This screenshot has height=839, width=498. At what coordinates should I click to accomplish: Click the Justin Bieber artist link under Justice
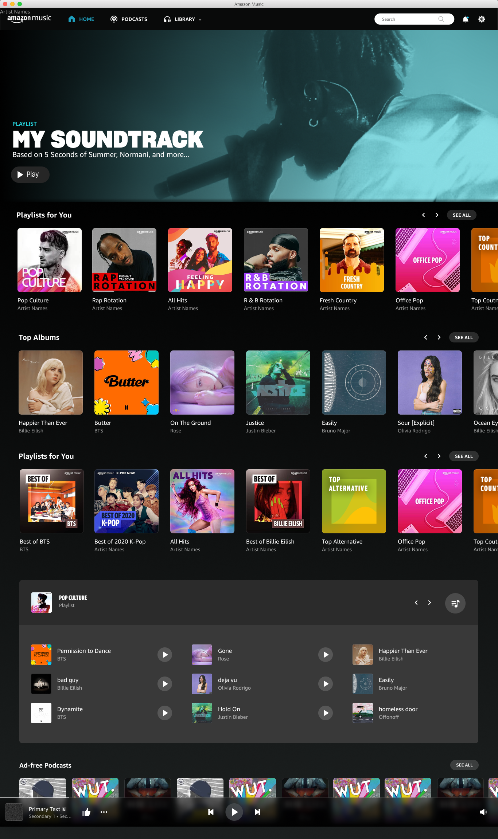[261, 431]
